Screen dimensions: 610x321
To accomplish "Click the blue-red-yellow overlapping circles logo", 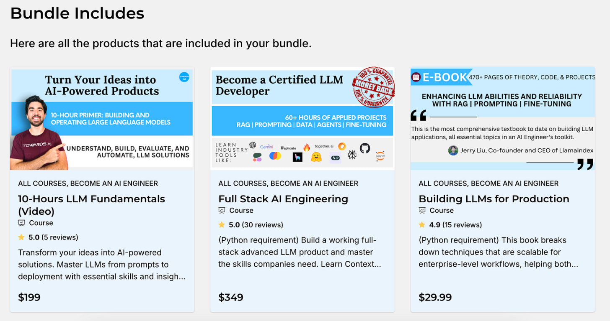I will [275, 156].
